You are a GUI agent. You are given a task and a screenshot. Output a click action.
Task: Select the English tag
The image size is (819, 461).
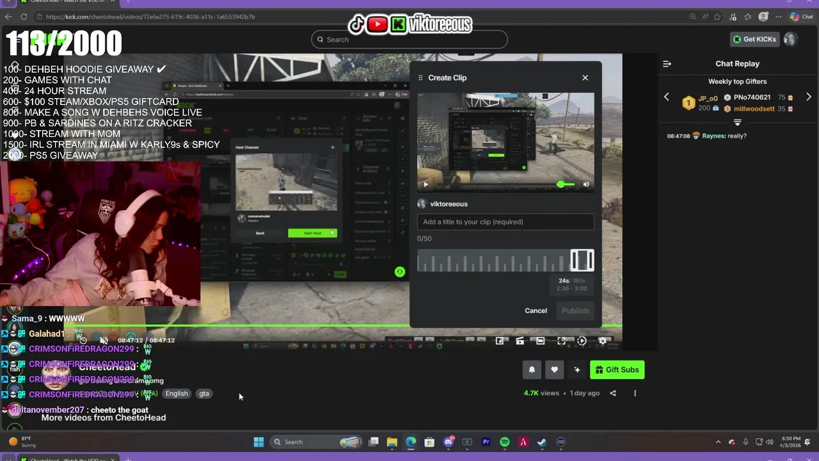point(177,394)
